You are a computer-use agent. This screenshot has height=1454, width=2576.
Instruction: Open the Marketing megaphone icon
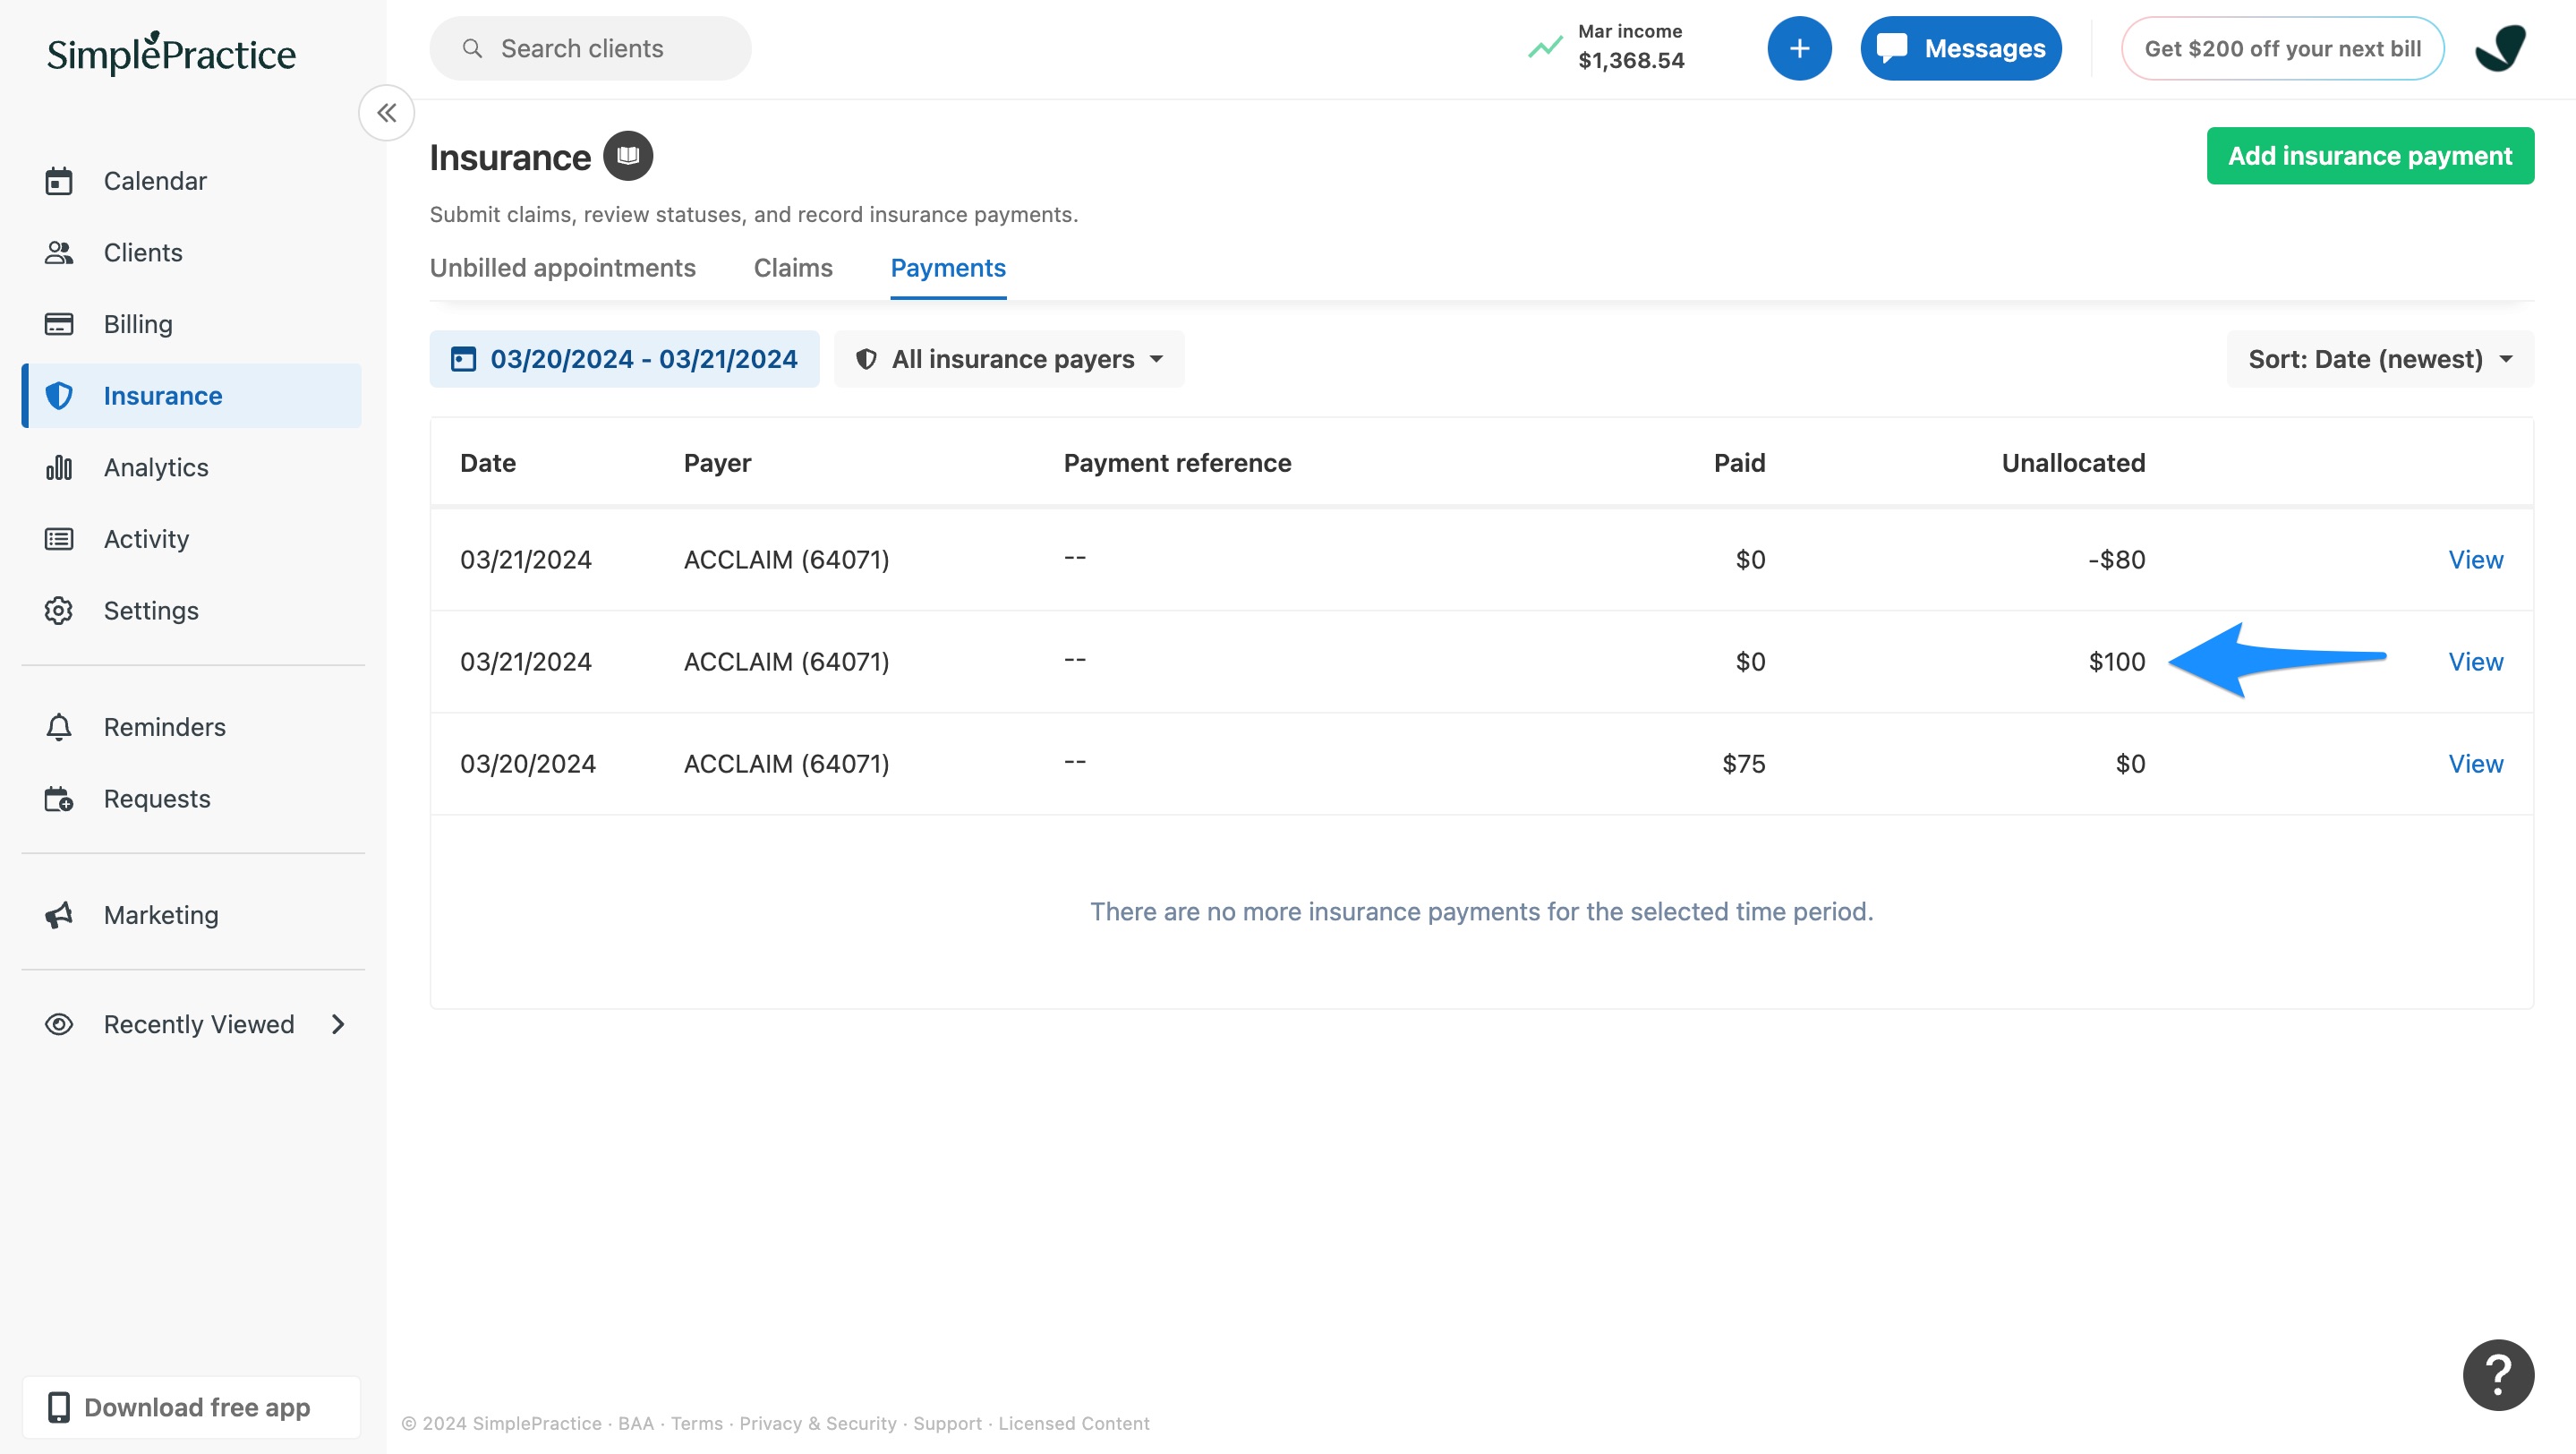pos(59,915)
